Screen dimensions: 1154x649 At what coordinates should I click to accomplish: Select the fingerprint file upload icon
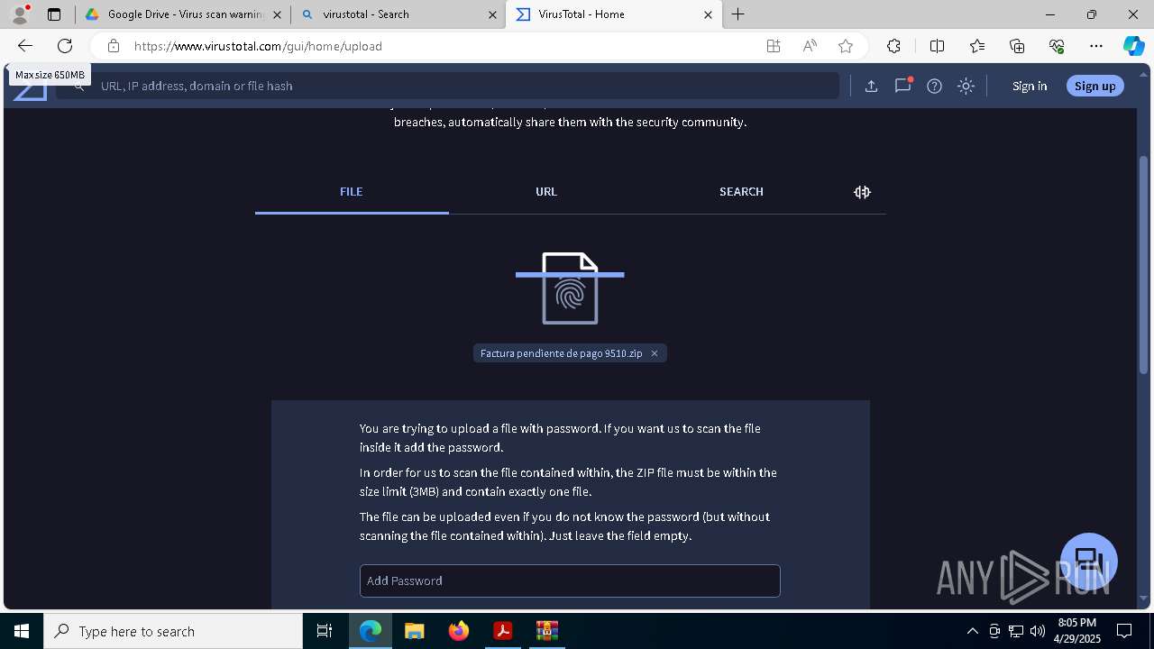(x=570, y=288)
